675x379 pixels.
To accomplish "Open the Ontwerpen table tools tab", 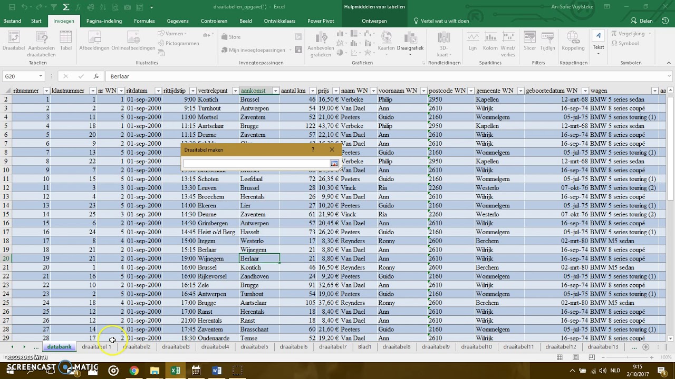I will (374, 21).
